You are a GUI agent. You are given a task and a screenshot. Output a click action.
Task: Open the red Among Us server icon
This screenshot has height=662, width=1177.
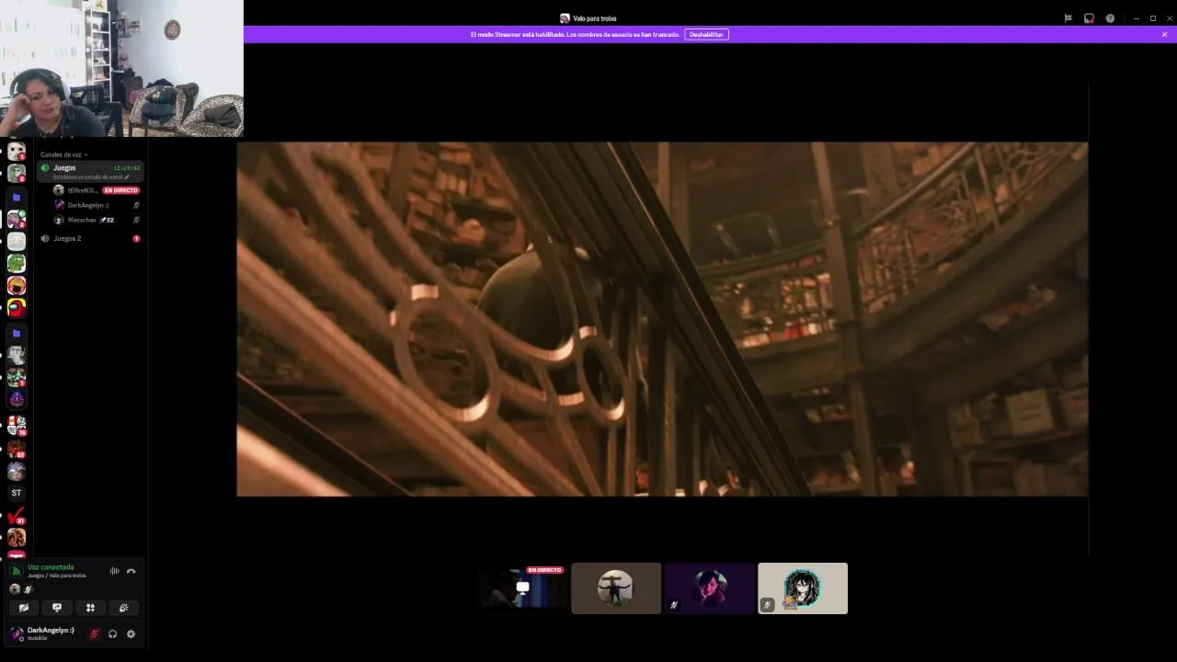pos(17,308)
